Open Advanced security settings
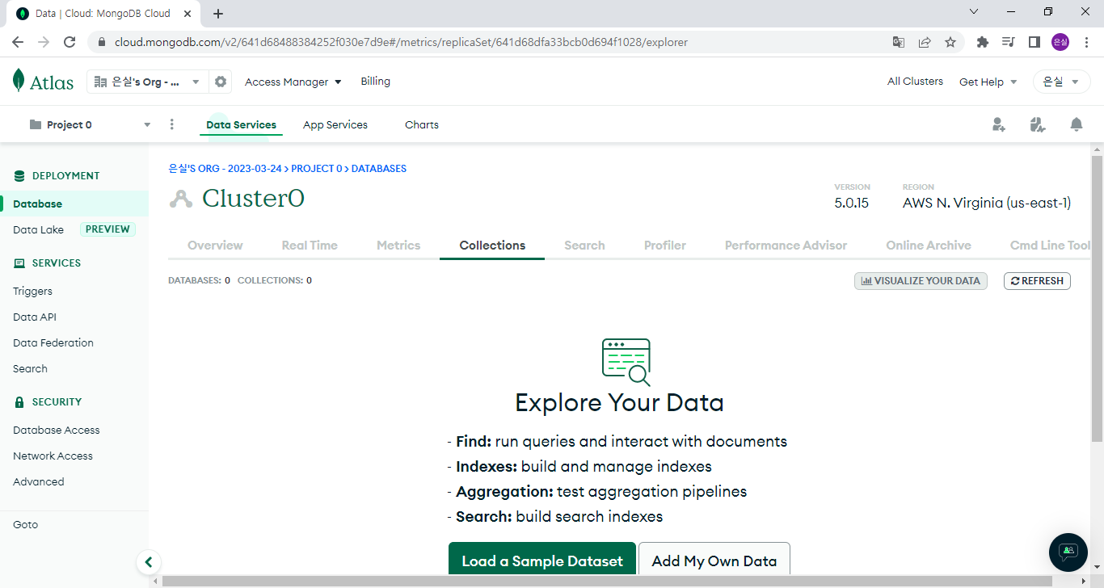This screenshot has width=1104, height=588. 39,481
